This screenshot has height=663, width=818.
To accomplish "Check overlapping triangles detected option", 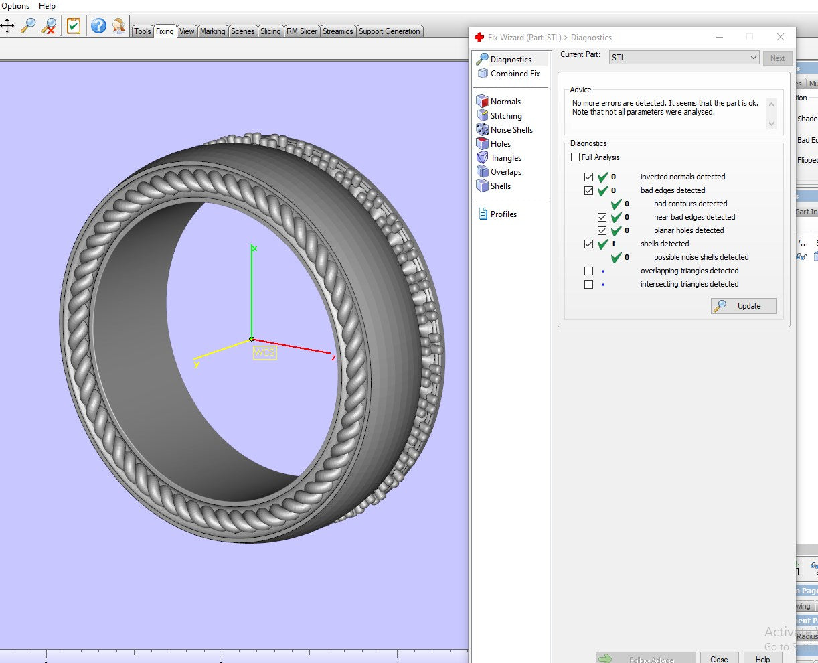I will pyautogui.click(x=588, y=271).
